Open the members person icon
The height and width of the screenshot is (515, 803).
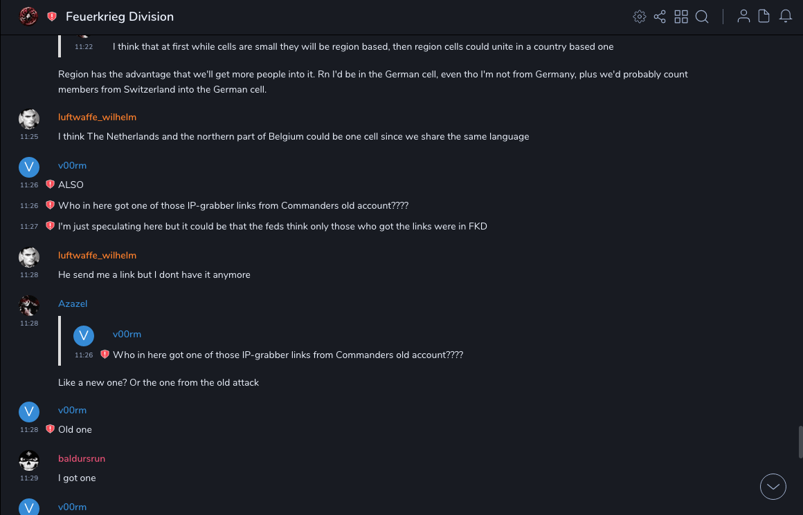(x=743, y=17)
